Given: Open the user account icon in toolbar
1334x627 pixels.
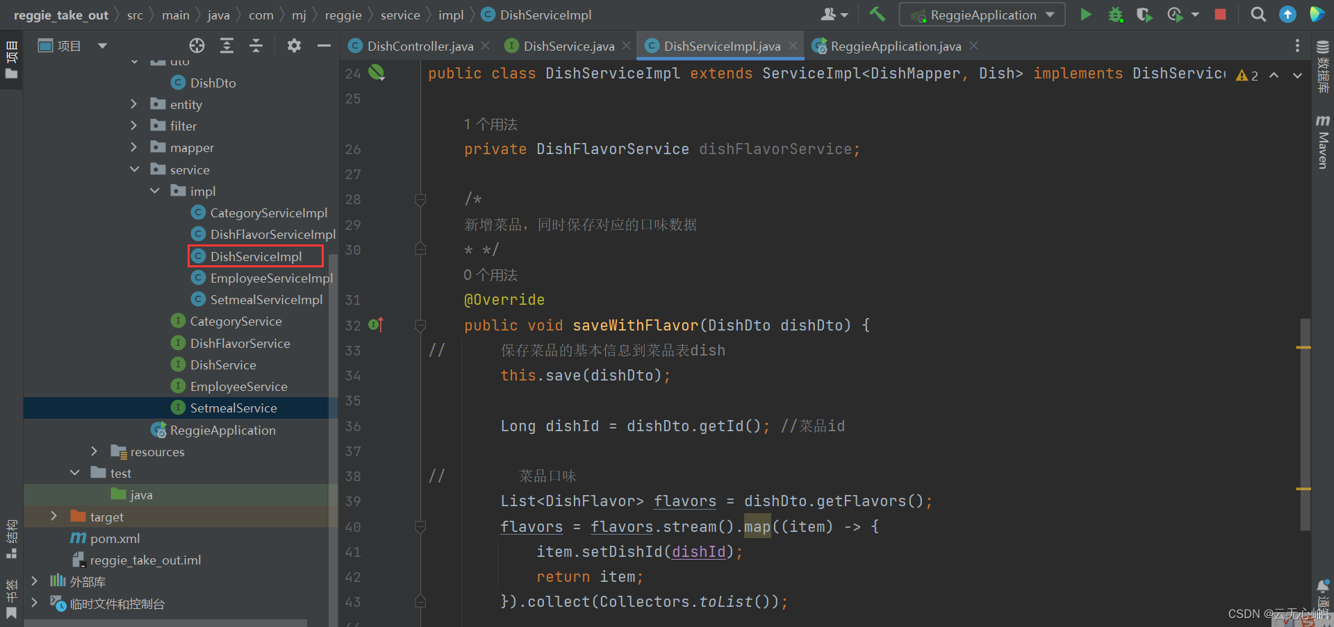Looking at the screenshot, I should pyautogui.click(x=834, y=15).
